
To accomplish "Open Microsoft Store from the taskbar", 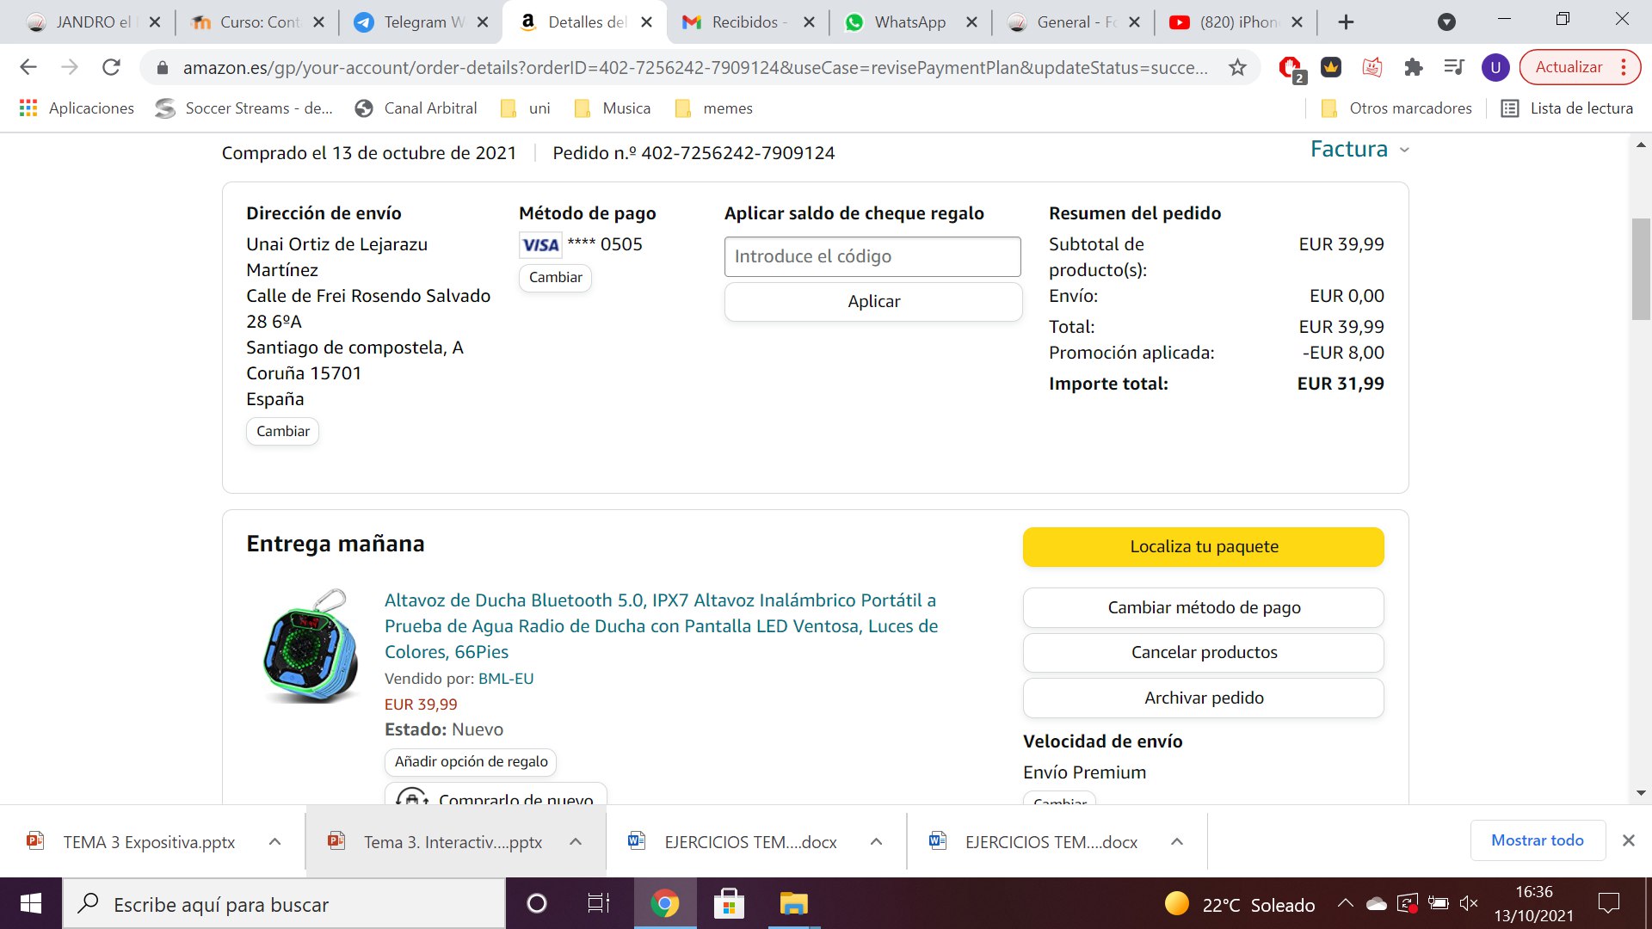I will [x=729, y=903].
